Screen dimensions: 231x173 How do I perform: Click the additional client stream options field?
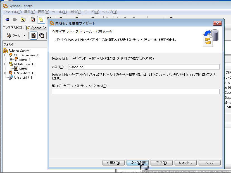coord(135,92)
